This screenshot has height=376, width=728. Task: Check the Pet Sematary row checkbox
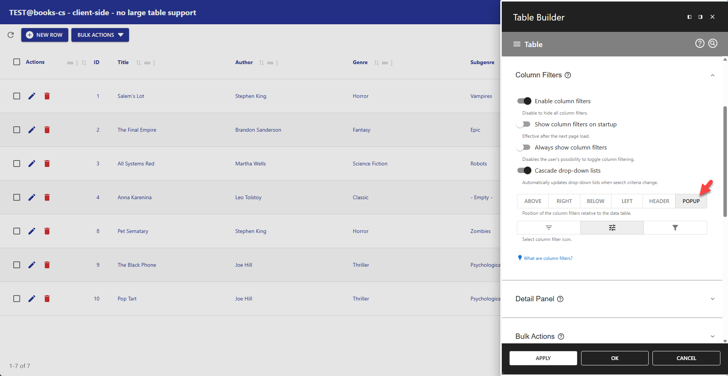(x=17, y=231)
